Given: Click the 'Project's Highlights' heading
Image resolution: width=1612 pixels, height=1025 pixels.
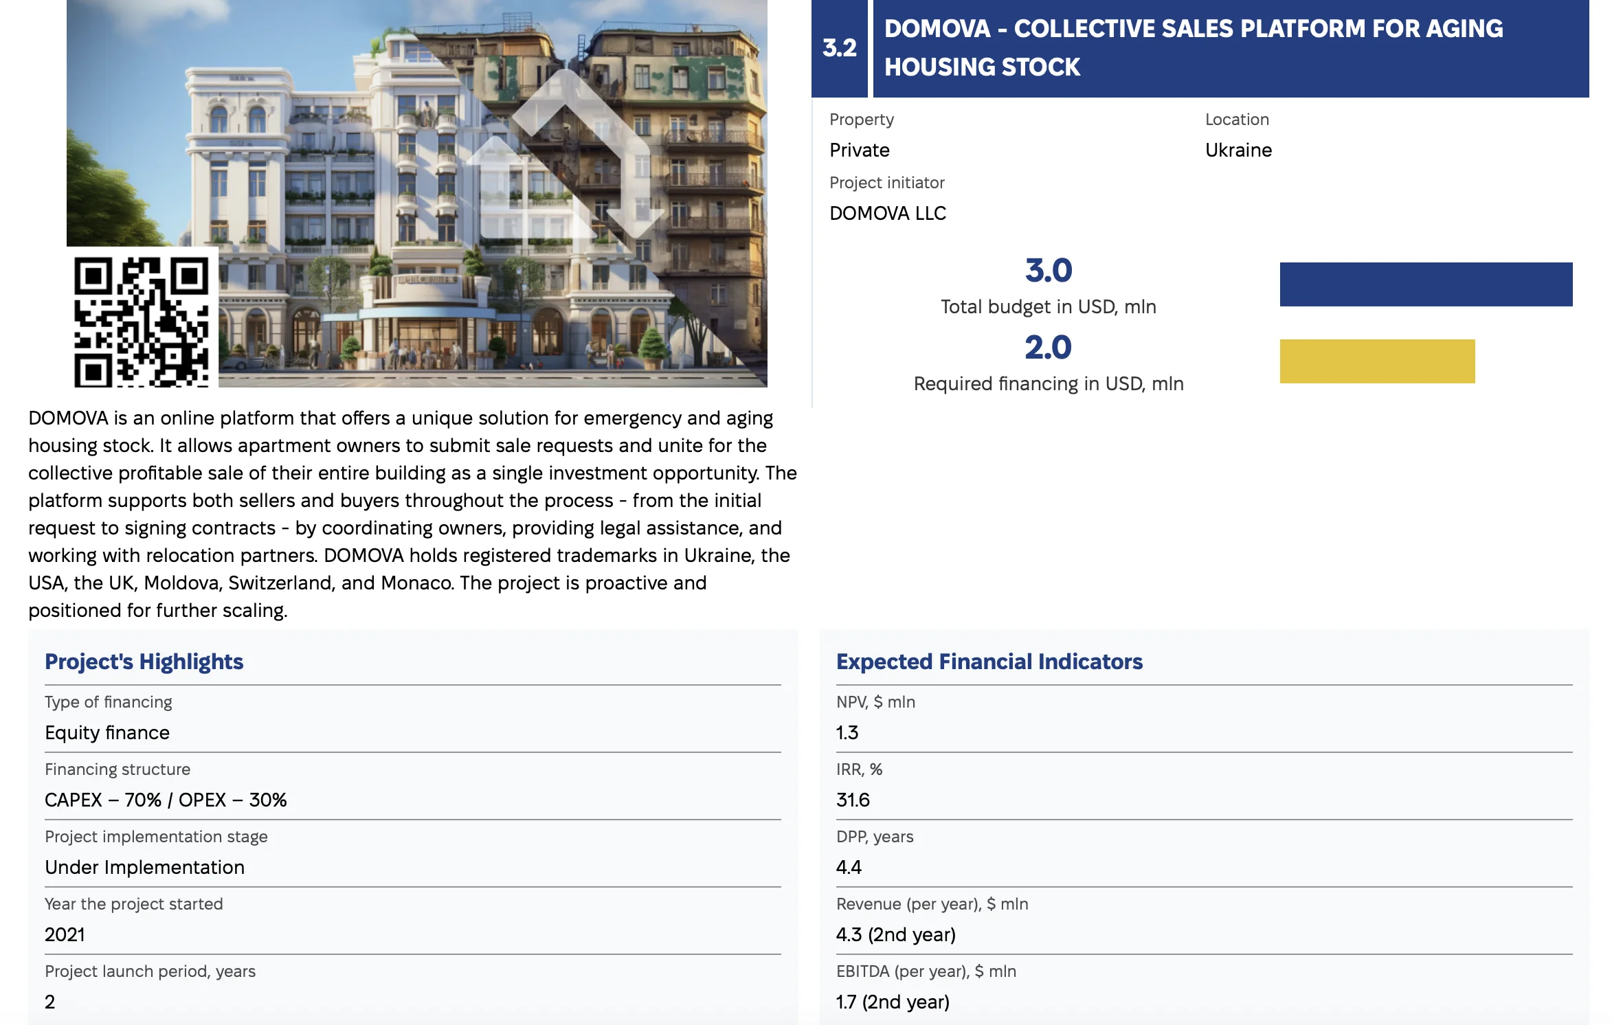Looking at the screenshot, I should pos(144,661).
